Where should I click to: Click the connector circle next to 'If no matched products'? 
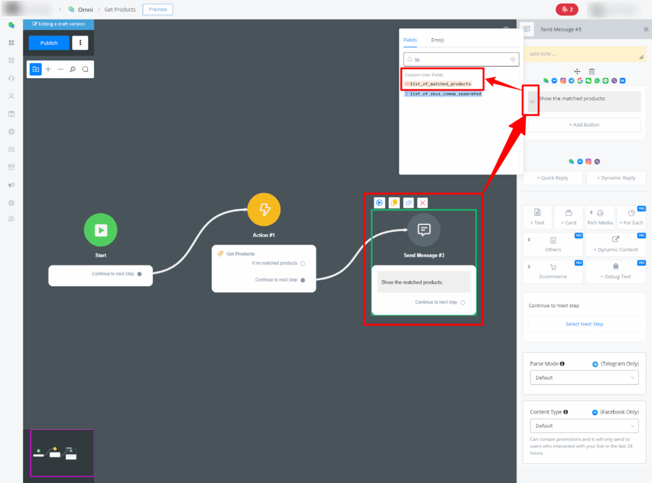[x=302, y=263]
